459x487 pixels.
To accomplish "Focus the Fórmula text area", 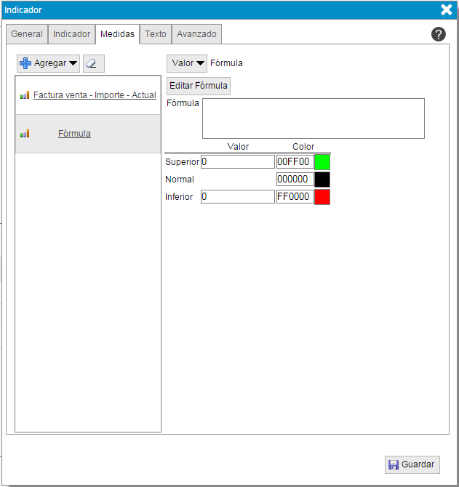I will (x=313, y=118).
